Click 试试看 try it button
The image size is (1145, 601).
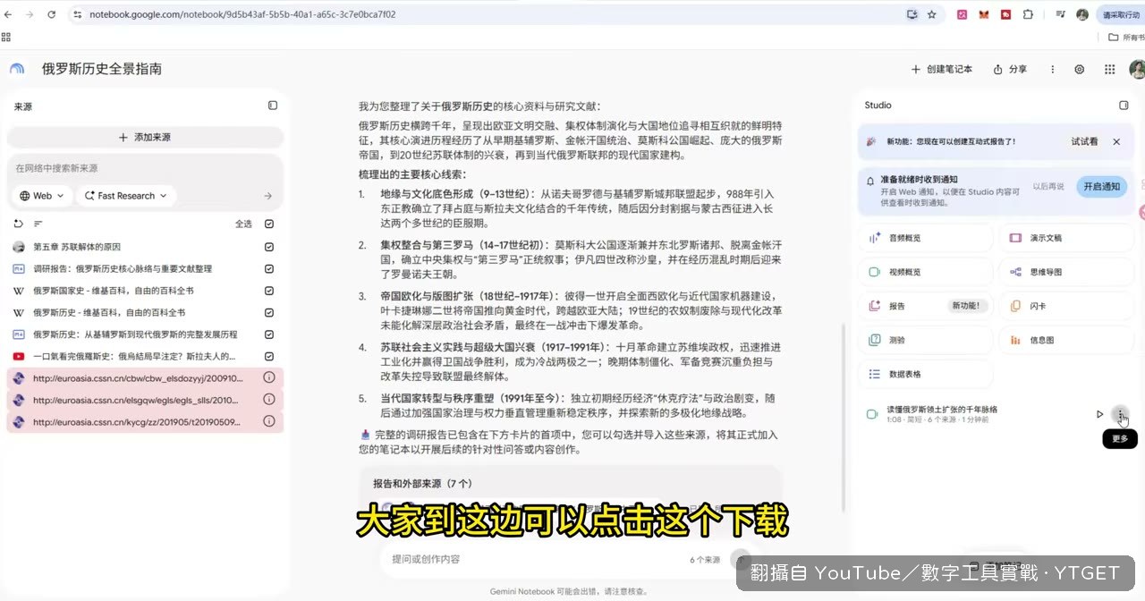click(1084, 141)
